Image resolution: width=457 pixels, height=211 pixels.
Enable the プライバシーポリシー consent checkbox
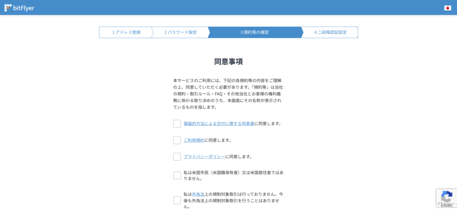(177, 157)
